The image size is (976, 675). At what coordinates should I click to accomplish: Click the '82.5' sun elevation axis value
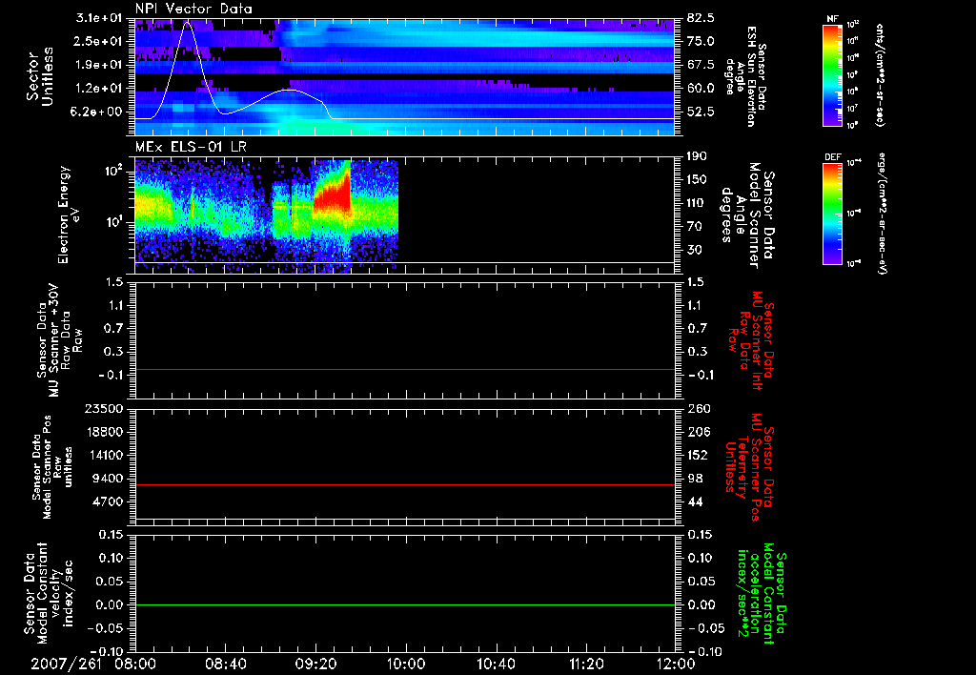[701, 18]
